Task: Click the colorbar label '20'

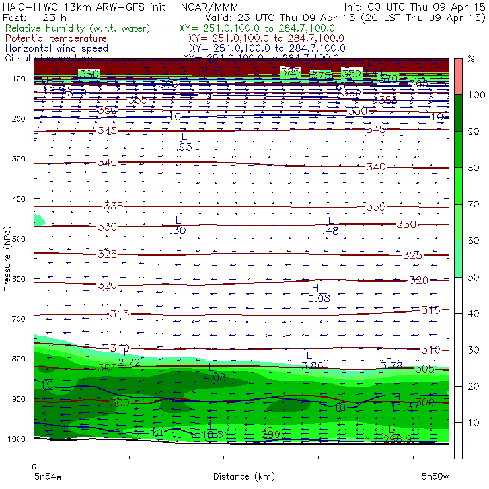Action: point(474,386)
